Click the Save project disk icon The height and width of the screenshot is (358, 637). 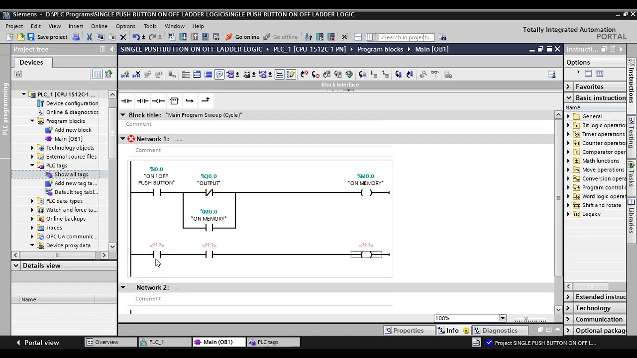coord(31,37)
